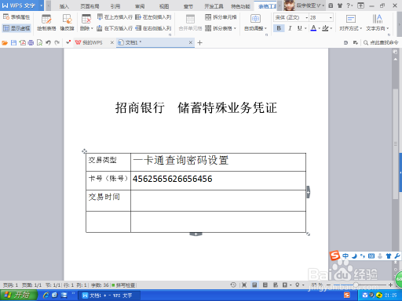Viewport: 402px width, 301px height.
Task: Click the command search box (点此查找命令)
Action: tap(381, 42)
